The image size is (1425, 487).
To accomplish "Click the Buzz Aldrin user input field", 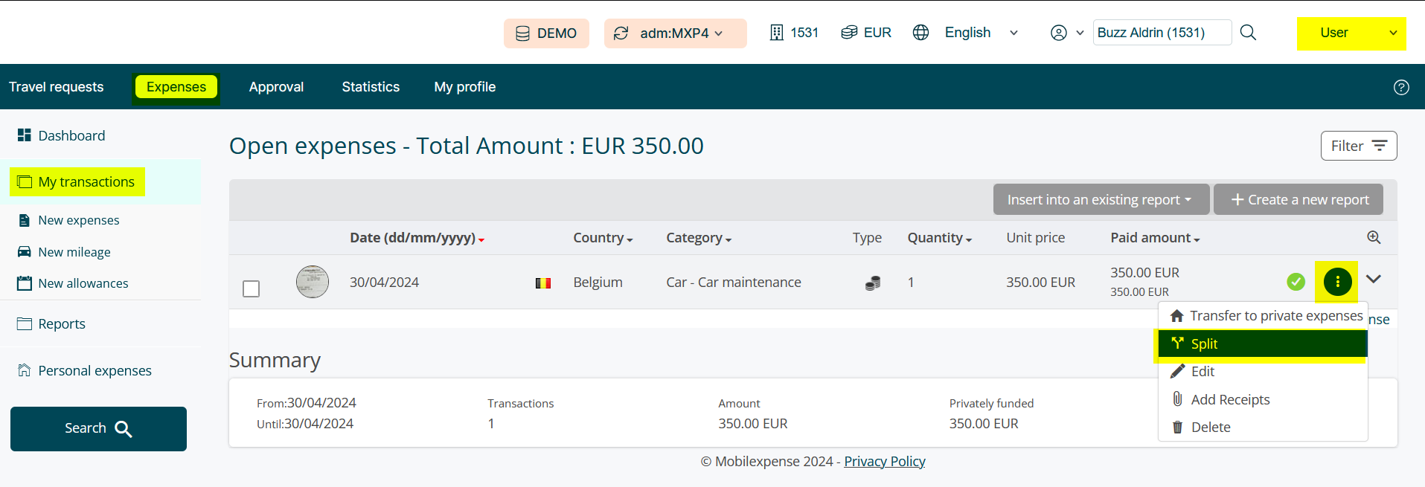I will coord(1161,33).
